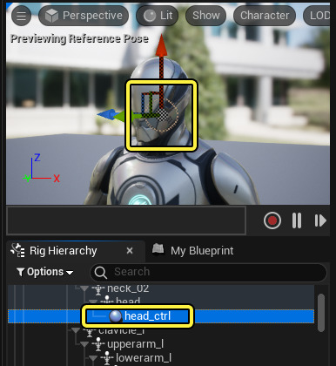Image resolution: width=336 pixels, height=366 pixels.
Task: Select the head_ctrl control
Action: [147, 316]
